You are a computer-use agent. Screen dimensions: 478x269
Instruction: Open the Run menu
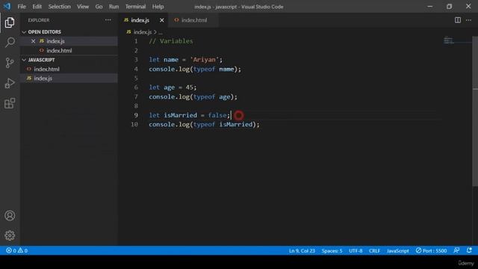tap(114, 7)
